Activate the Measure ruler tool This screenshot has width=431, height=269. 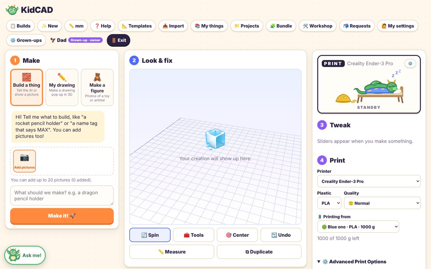tap(172, 252)
